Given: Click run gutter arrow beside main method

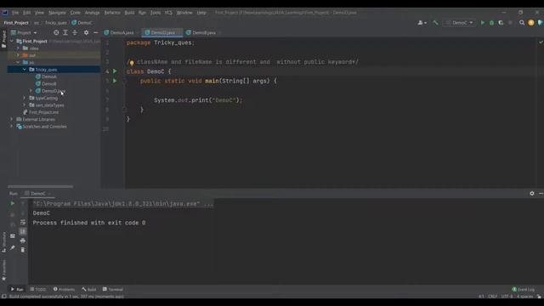Looking at the screenshot, I should coord(115,81).
